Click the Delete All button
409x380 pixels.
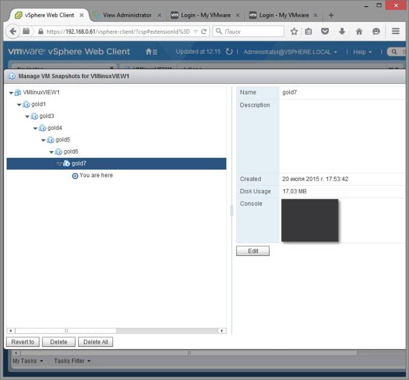(96, 342)
